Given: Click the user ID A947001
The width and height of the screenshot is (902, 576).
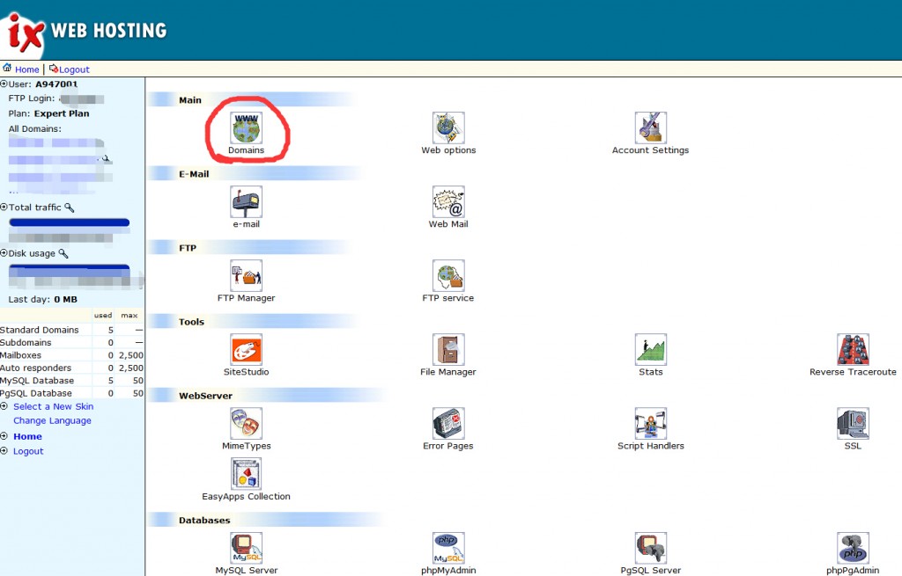Looking at the screenshot, I should (56, 84).
